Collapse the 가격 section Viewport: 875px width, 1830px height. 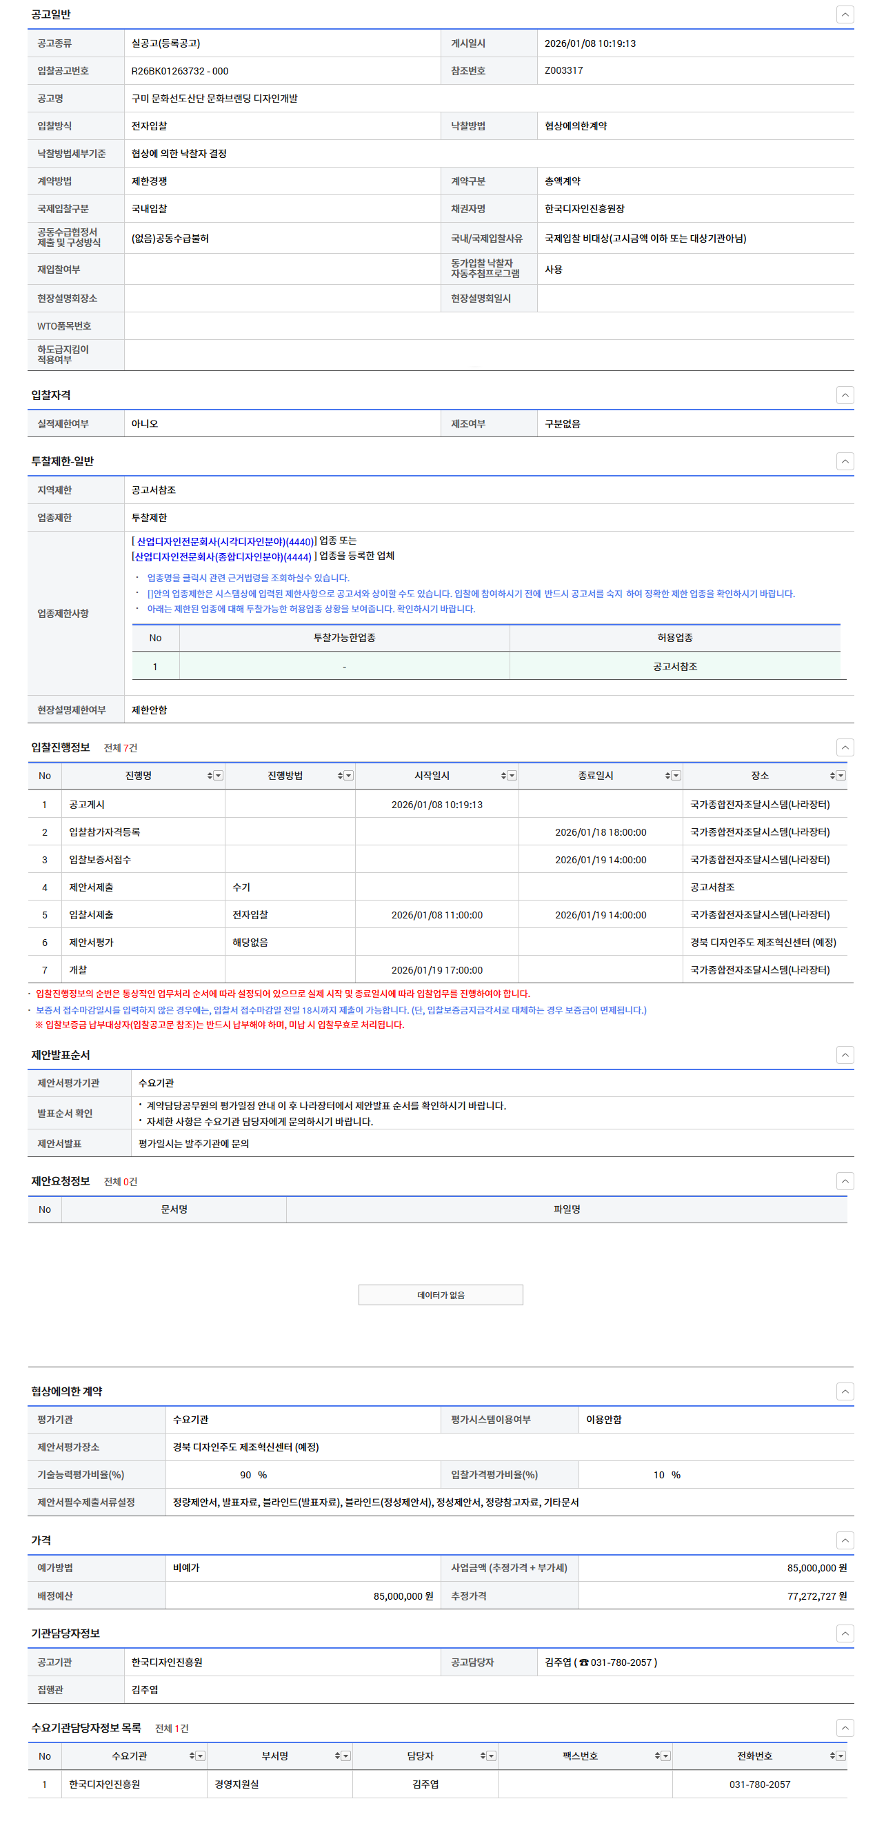pyautogui.click(x=845, y=1540)
